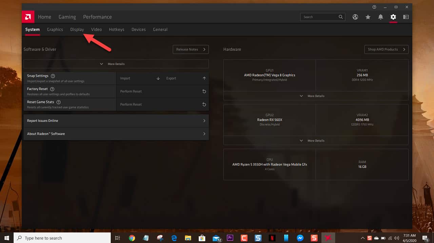Click Shop AMD Products button
The image size is (434, 243).
click(386, 49)
